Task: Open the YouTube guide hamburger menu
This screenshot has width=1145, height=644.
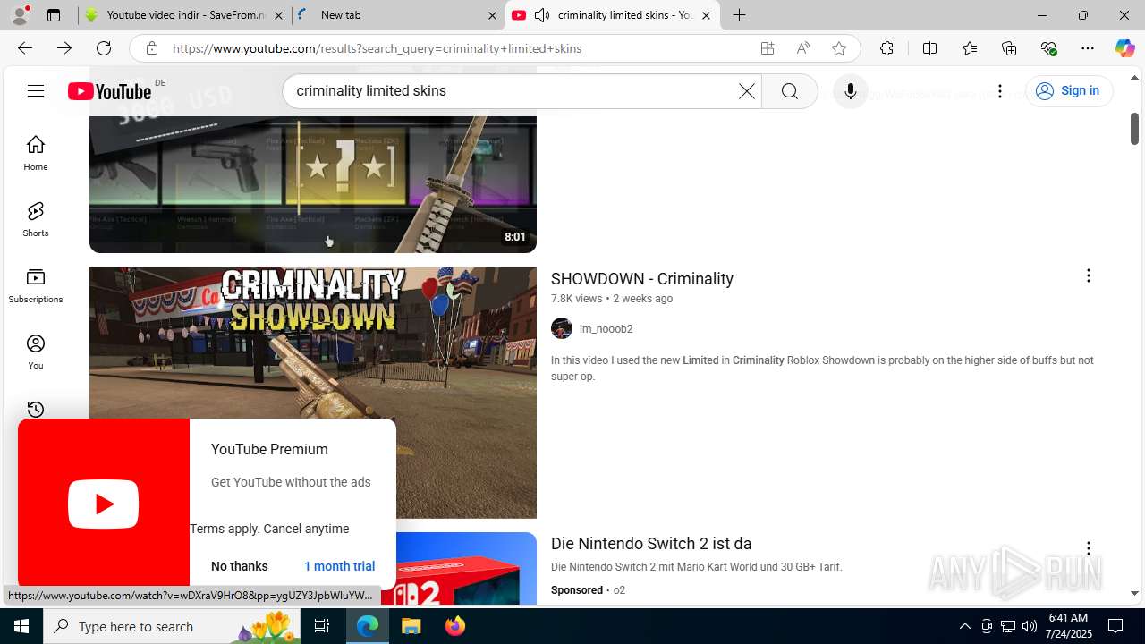Action: 36,90
